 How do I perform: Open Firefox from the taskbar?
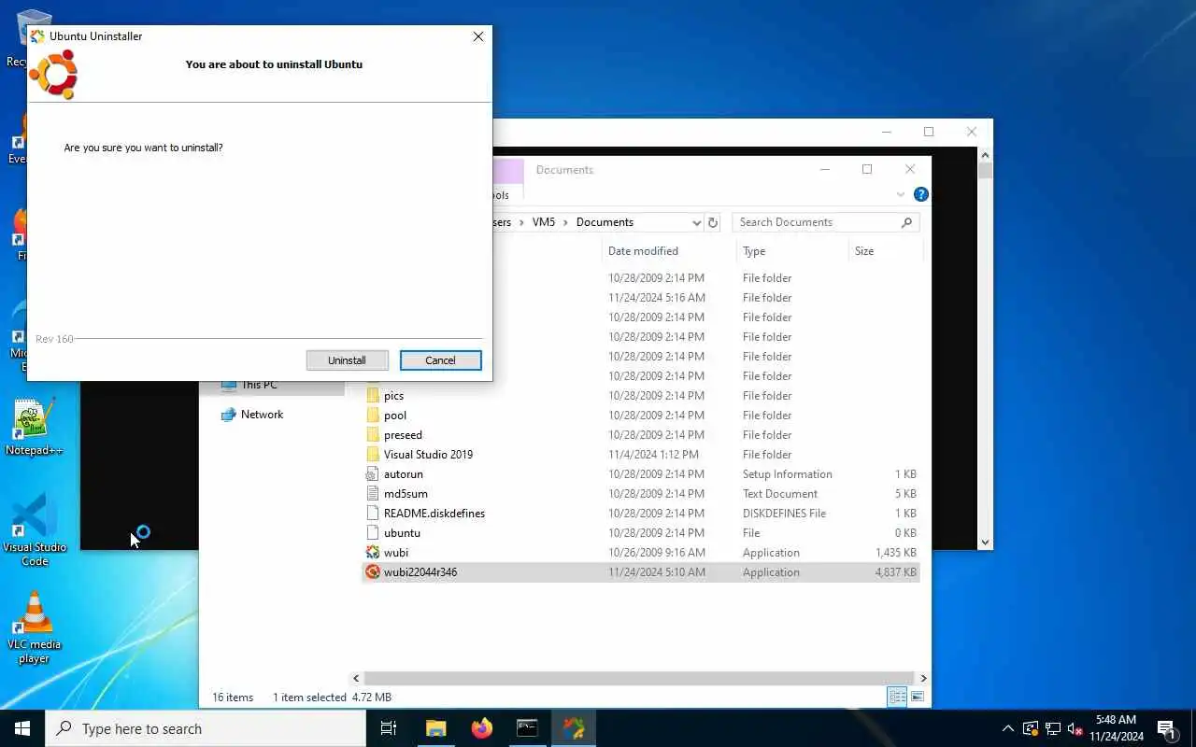[482, 728]
